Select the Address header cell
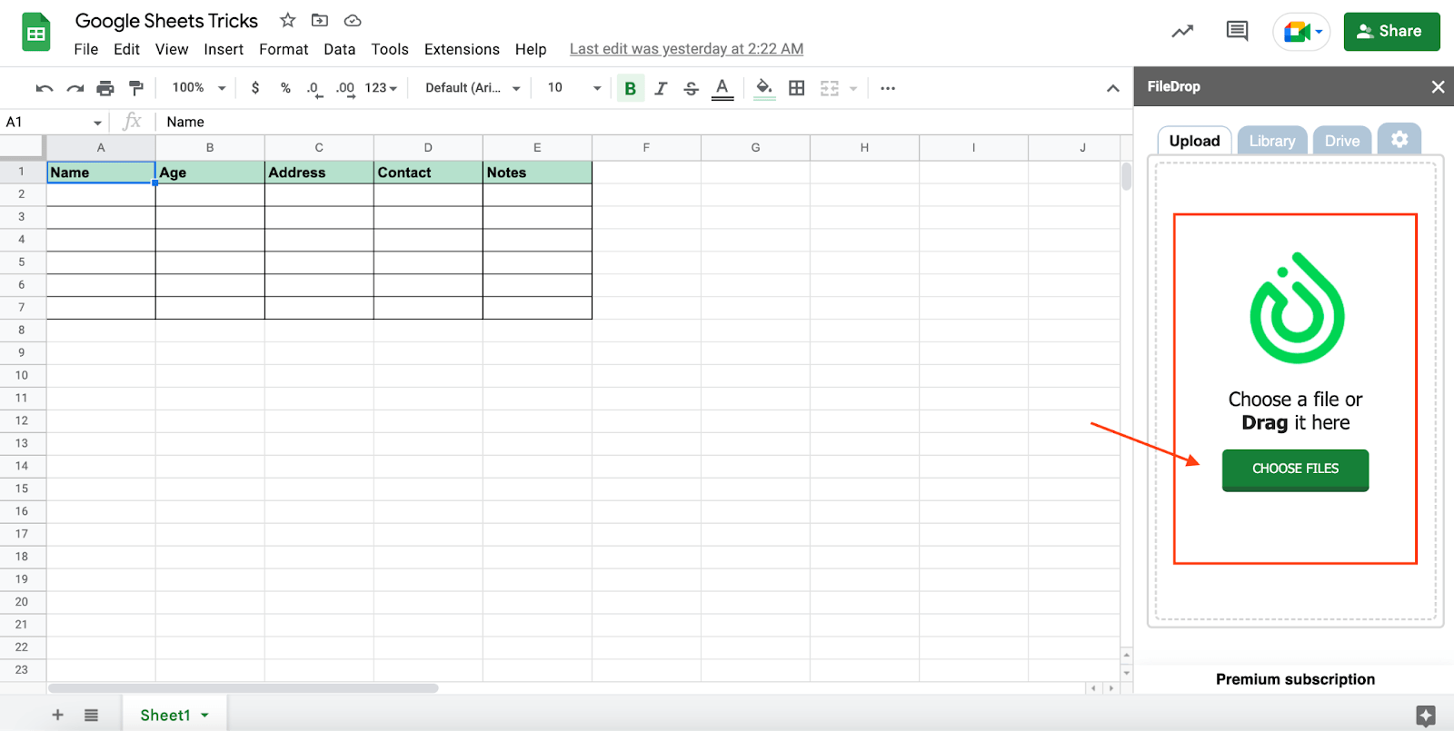Image resolution: width=1454 pixels, height=731 pixels. point(319,173)
